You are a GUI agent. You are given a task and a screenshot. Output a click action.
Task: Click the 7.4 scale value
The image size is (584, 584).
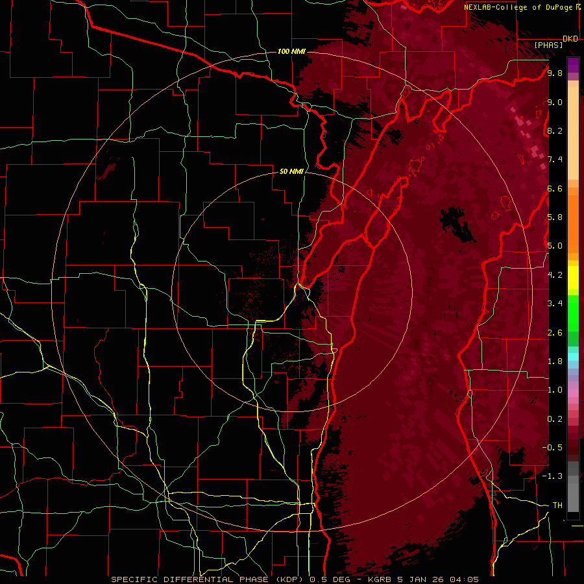(555, 160)
